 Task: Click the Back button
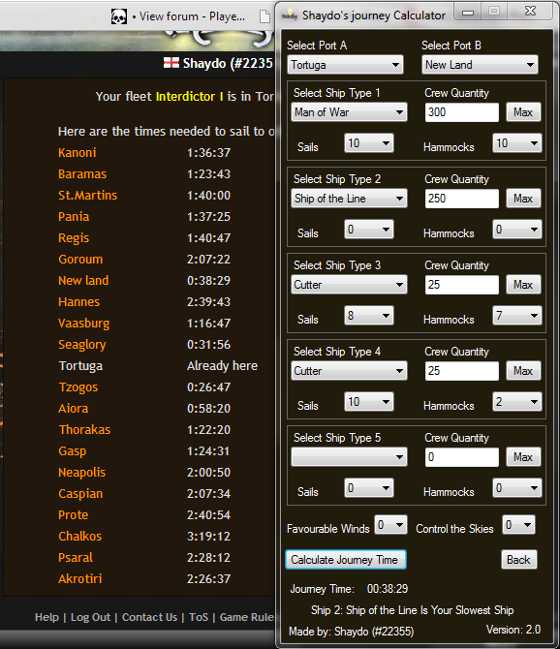point(518,560)
